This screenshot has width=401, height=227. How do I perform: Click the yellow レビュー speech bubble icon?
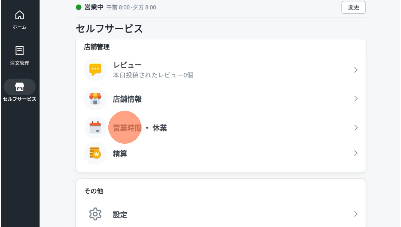95,70
